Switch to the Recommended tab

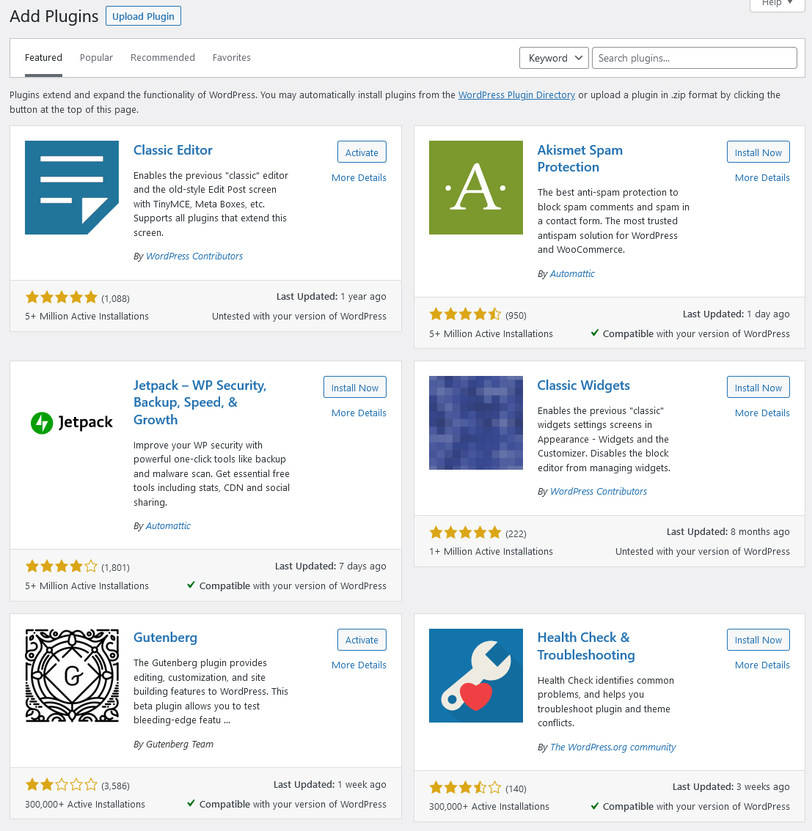coord(162,58)
